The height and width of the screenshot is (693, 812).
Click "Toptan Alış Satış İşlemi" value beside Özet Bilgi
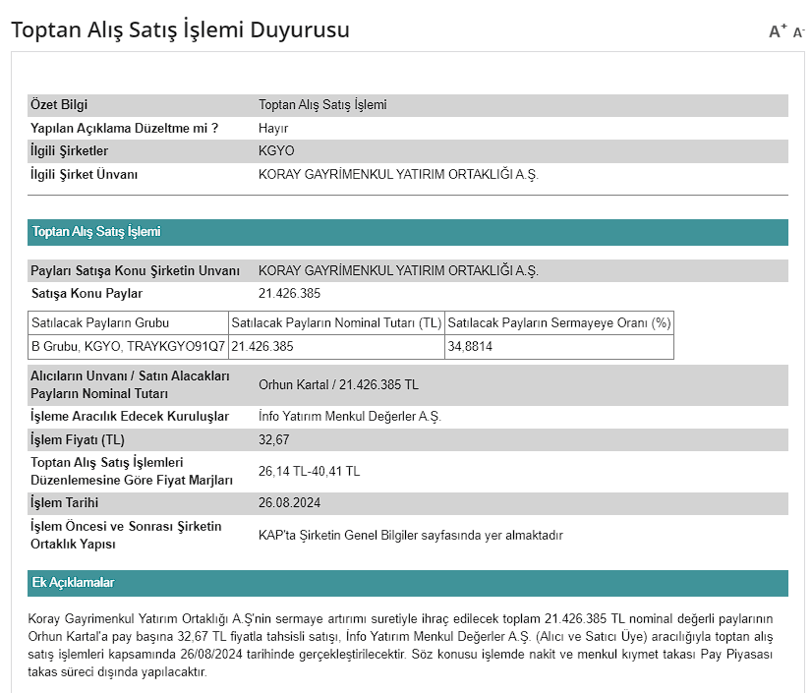(322, 104)
